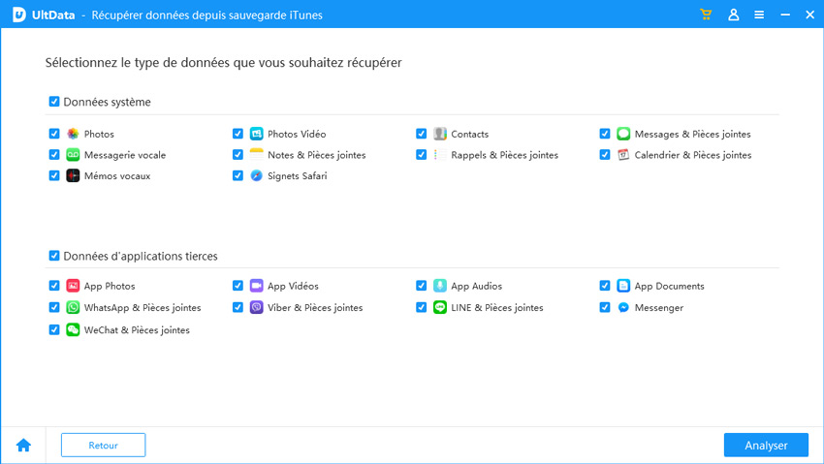Click the WhatsApp icon
This screenshot has height=464, width=824.
(x=73, y=307)
